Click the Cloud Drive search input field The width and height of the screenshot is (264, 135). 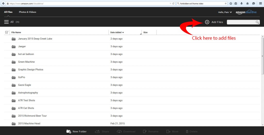pos(241,22)
